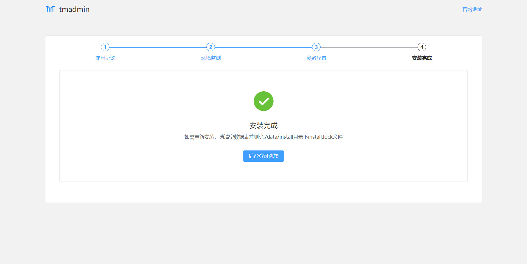This screenshot has width=527, height=264.
Task: Click progress line between steps 2 and 3
Action: coord(263,47)
